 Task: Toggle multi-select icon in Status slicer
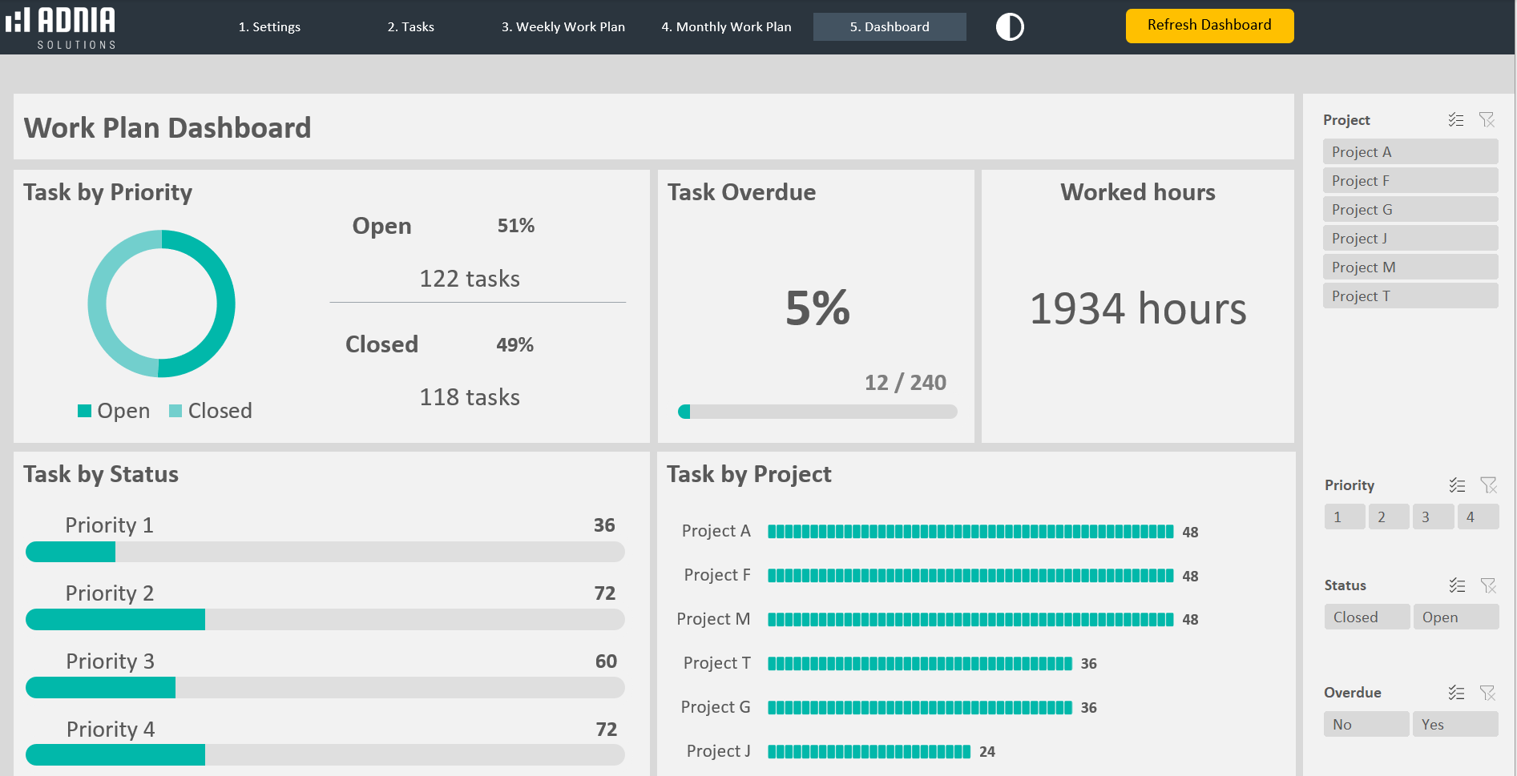(1457, 585)
